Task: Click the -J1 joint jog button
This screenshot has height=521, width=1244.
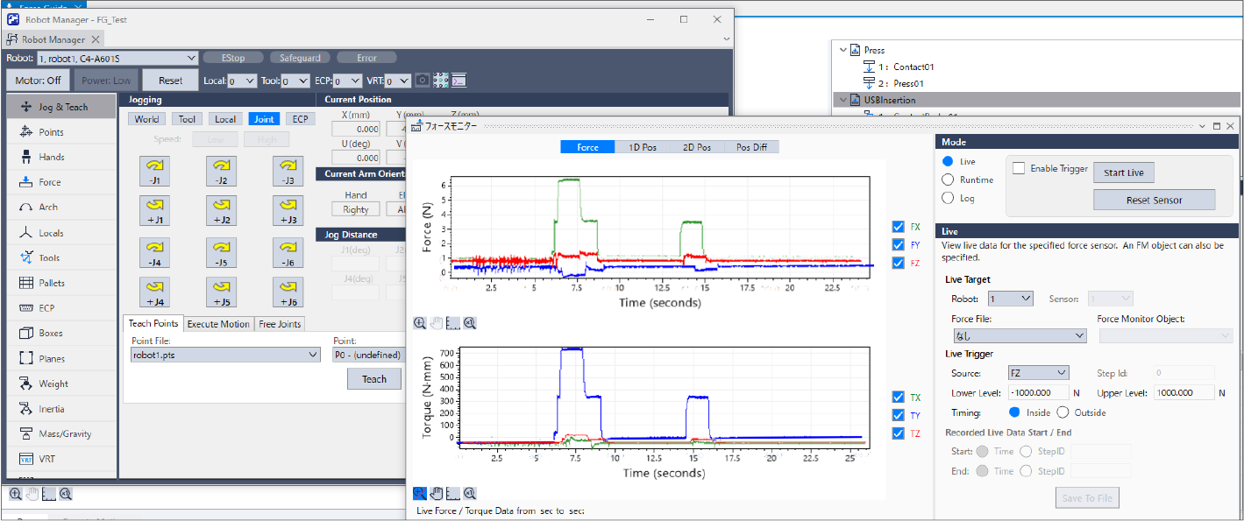Action: click(154, 171)
